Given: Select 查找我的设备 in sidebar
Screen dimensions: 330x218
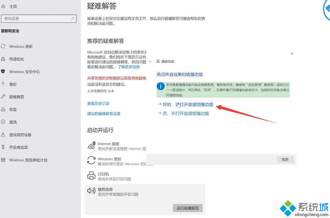Looking at the screenshot, I should [x=20, y=135].
